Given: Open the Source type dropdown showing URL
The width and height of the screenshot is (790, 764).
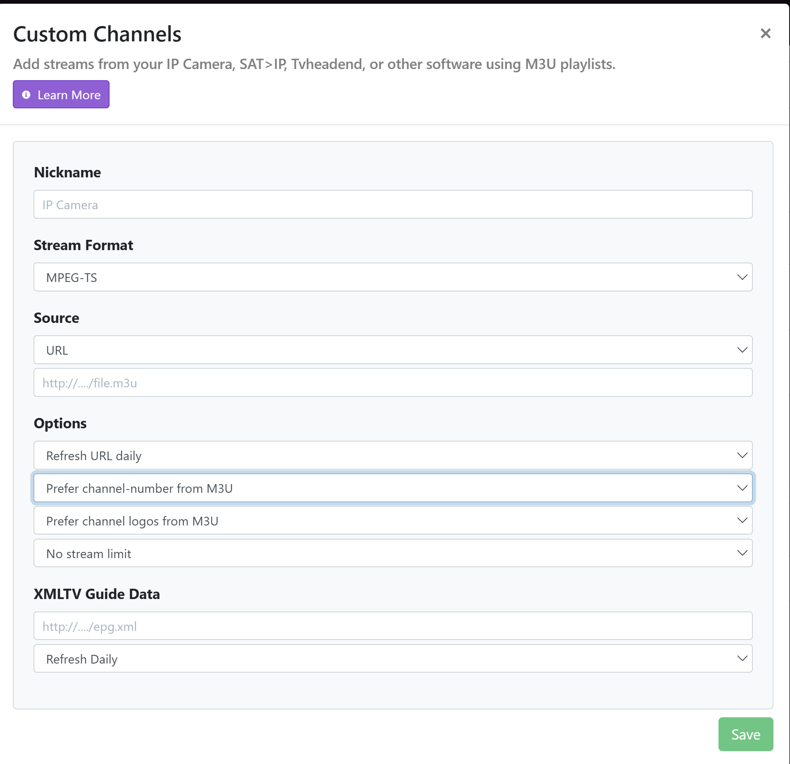Looking at the screenshot, I should (x=393, y=350).
